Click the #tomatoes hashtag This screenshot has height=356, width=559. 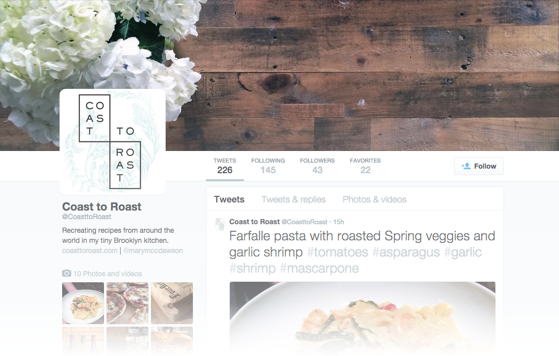pyautogui.click(x=337, y=252)
